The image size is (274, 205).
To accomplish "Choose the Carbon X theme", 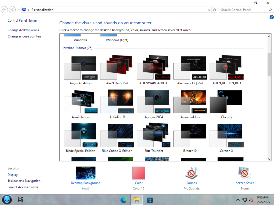I will pos(227,138).
